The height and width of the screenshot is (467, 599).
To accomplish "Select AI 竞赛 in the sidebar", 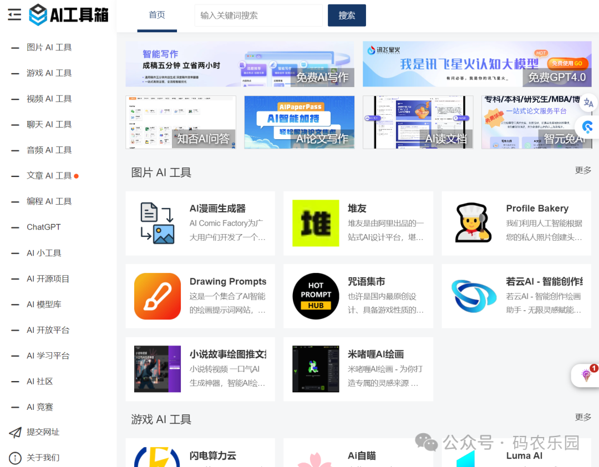I will click(x=40, y=407).
